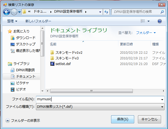Click the デスクトップ monitor icon
Viewport: 168px width, 129px height.
(13, 44)
